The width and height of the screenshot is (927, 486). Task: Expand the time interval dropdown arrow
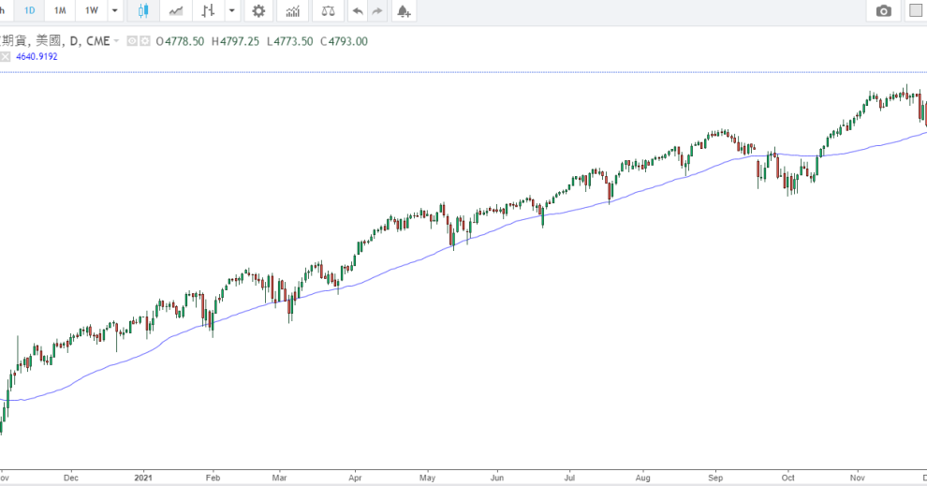coord(115,11)
